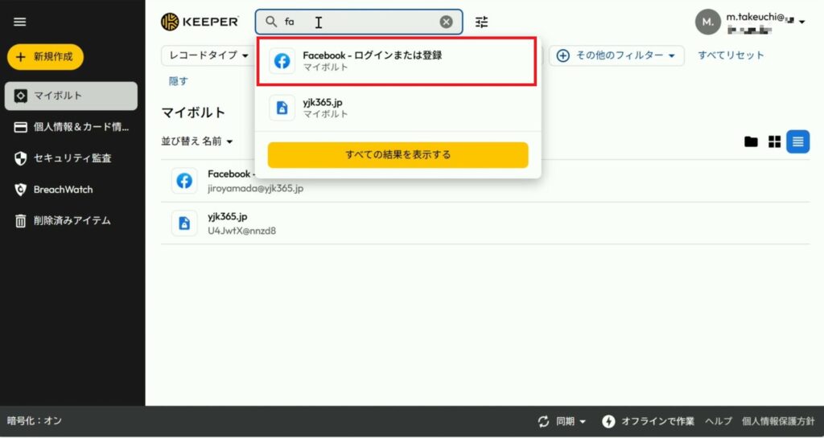Open the hamburger menu in the sidebar
Viewport: 824px width, 438px height.
coord(20,22)
